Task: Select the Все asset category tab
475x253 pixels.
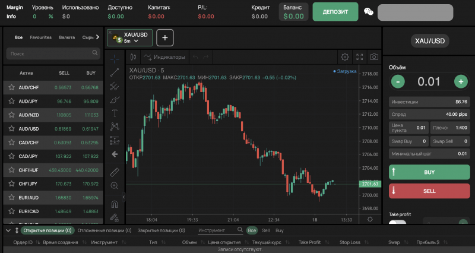Action: pos(19,37)
